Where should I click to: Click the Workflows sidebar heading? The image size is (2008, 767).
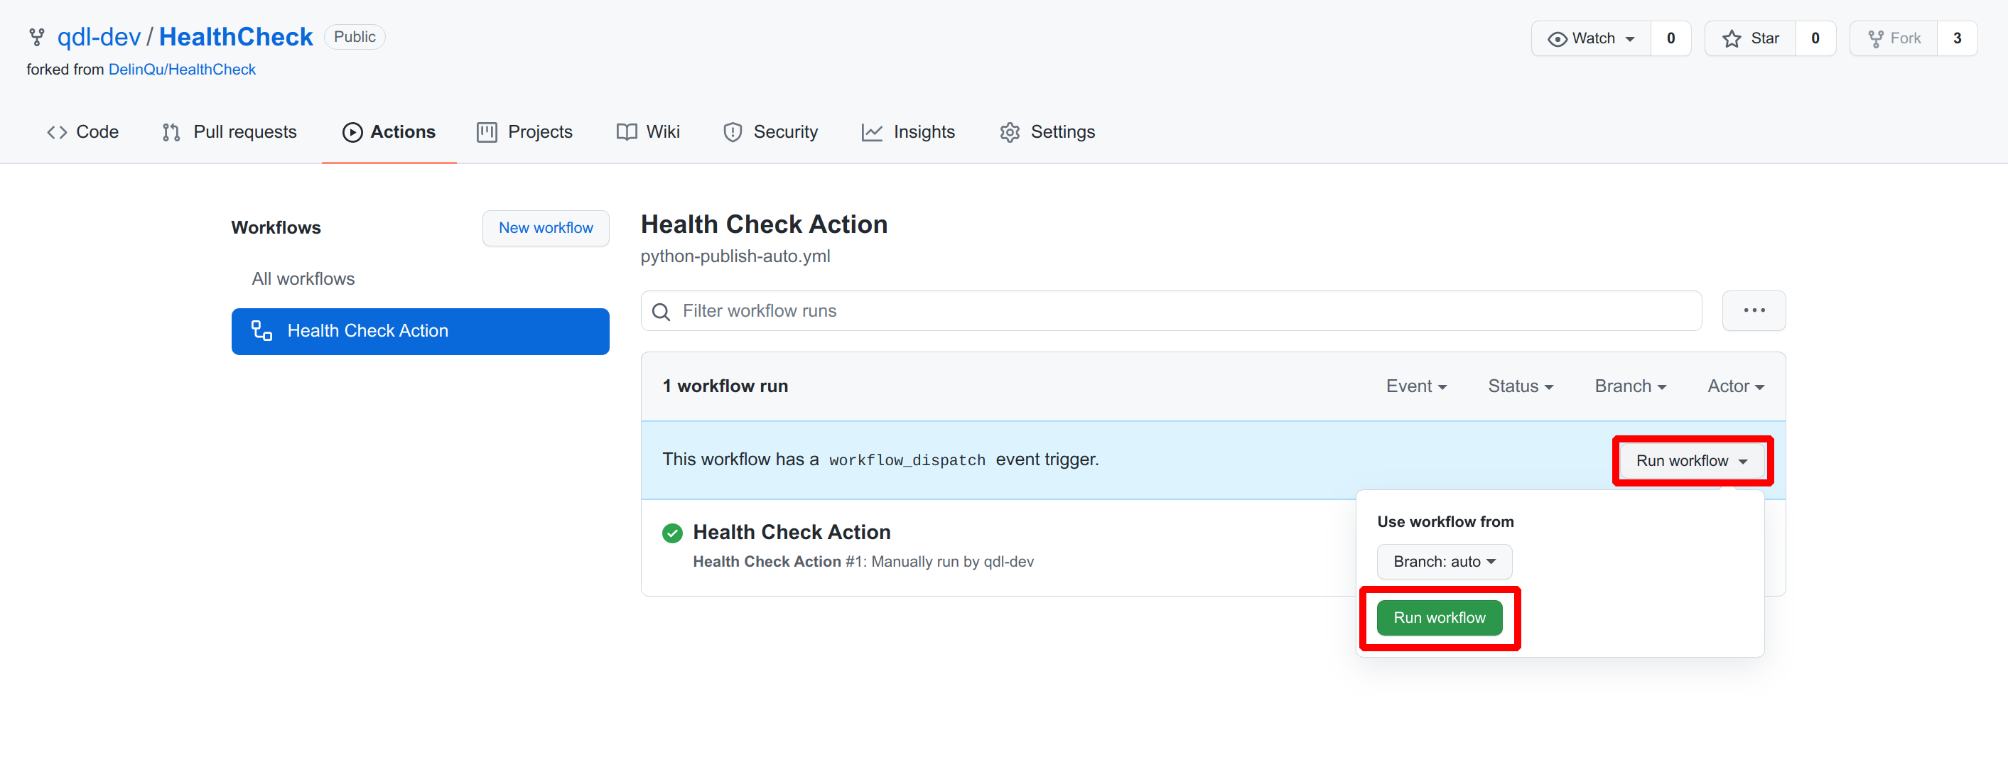coord(276,227)
